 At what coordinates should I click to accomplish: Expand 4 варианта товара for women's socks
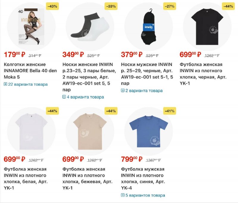point(83,97)
